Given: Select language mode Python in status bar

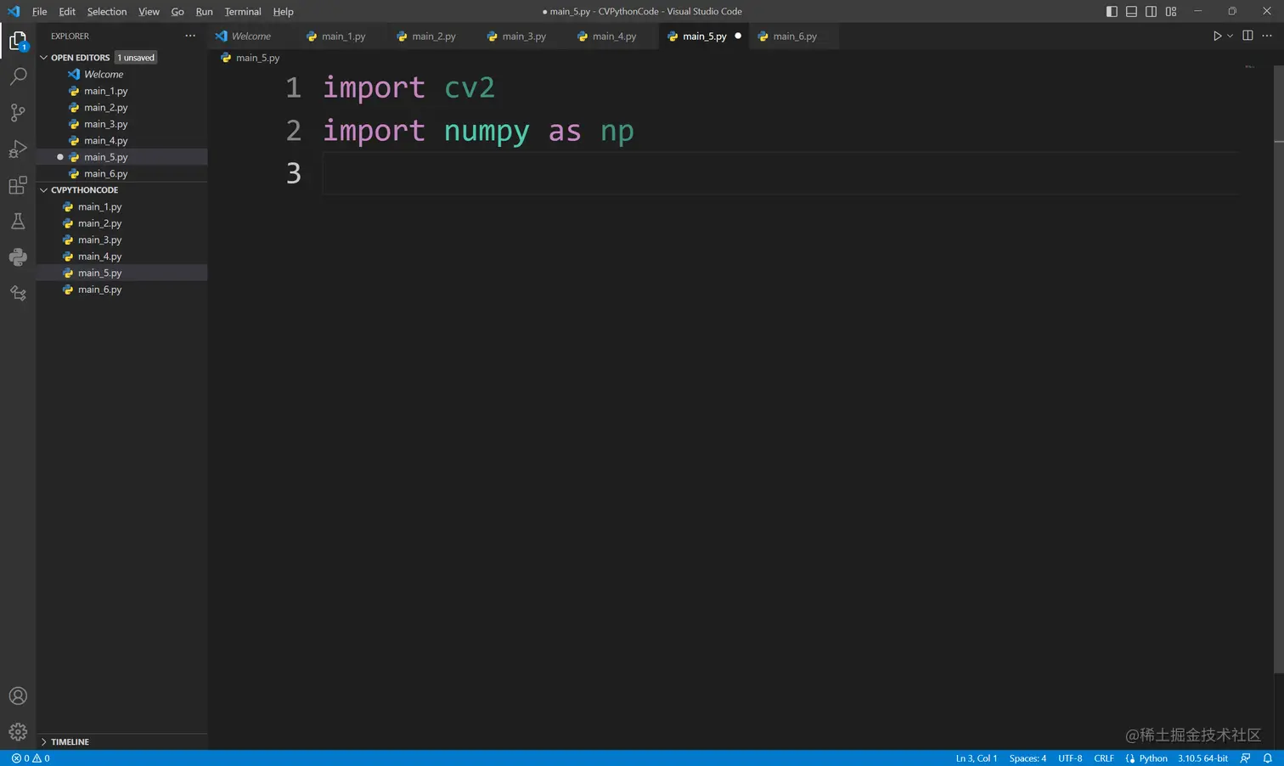Looking at the screenshot, I should pyautogui.click(x=1153, y=758).
